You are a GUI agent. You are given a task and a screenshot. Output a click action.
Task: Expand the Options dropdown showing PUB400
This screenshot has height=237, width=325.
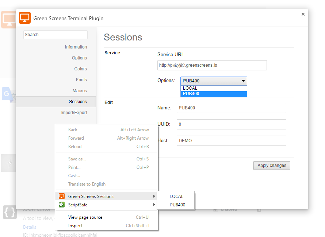point(214,81)
